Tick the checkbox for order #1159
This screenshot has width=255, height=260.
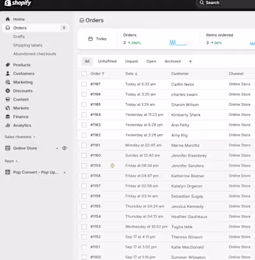[x=84, y=166]
